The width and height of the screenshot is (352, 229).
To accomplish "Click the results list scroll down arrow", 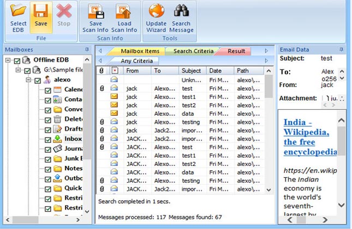I will [x=269, y=190].
